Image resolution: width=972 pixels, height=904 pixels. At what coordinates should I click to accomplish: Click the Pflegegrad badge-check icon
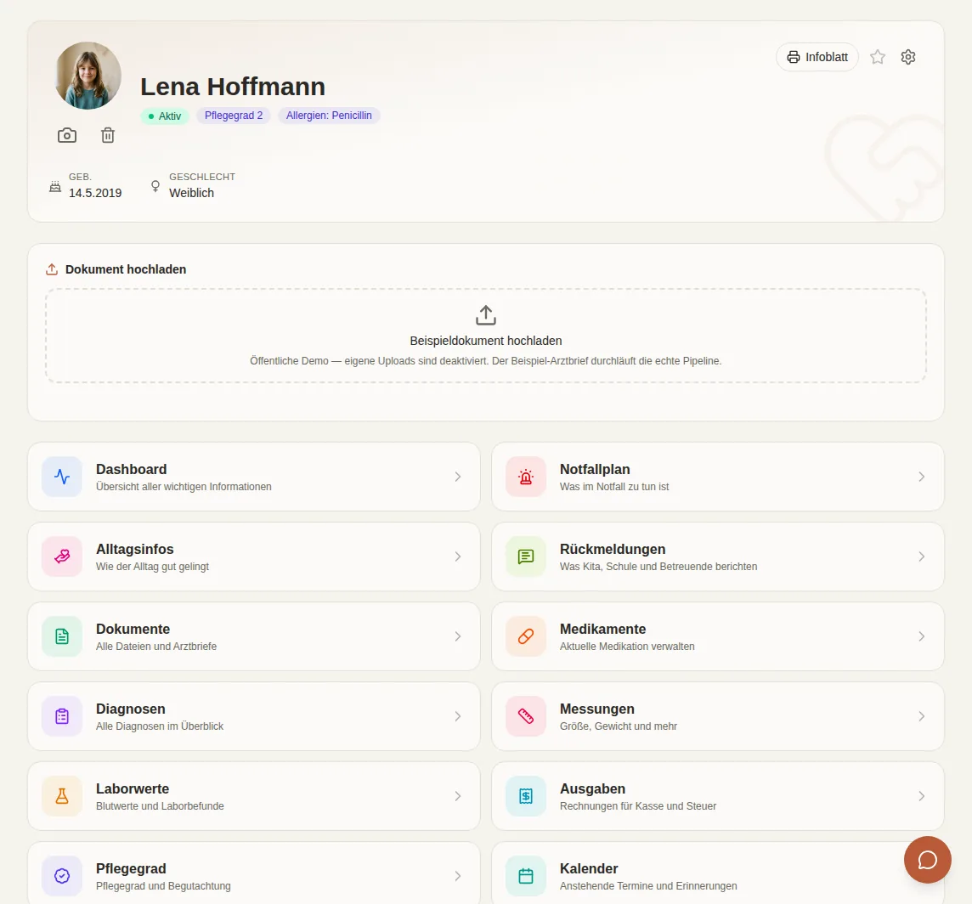click(x=62, y=876)
